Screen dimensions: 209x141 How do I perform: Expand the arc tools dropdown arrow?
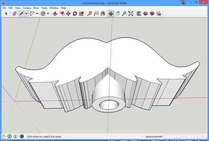(37, 14)
